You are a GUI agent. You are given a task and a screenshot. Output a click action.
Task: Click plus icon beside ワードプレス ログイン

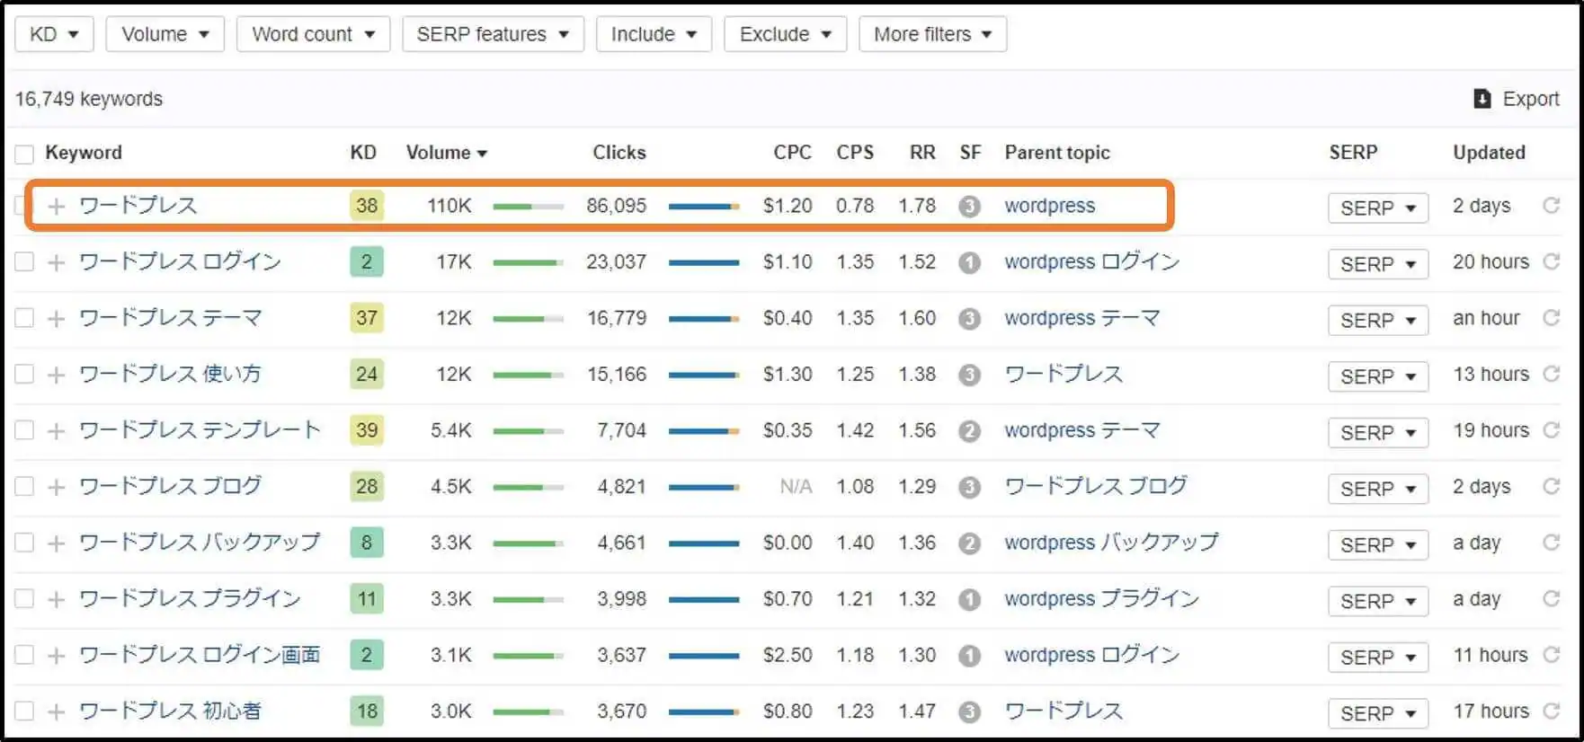[x=57, y=262]
